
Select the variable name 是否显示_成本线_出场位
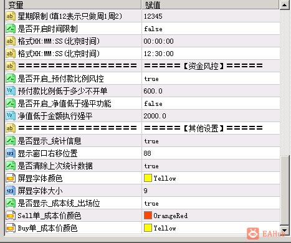[59, 203]
